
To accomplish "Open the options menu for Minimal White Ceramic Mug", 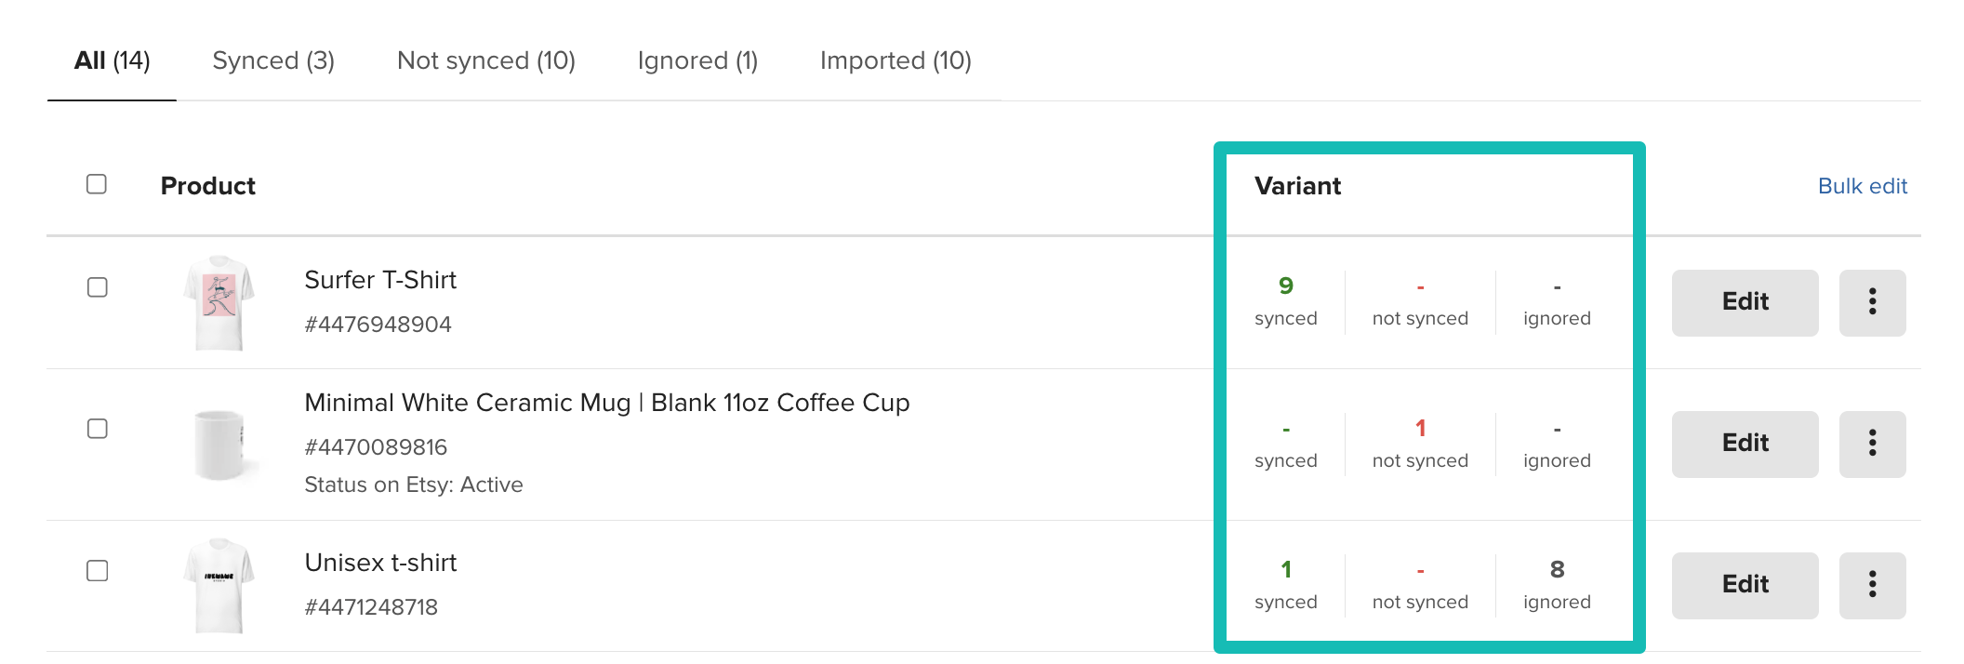I will tap(1872, 444).
